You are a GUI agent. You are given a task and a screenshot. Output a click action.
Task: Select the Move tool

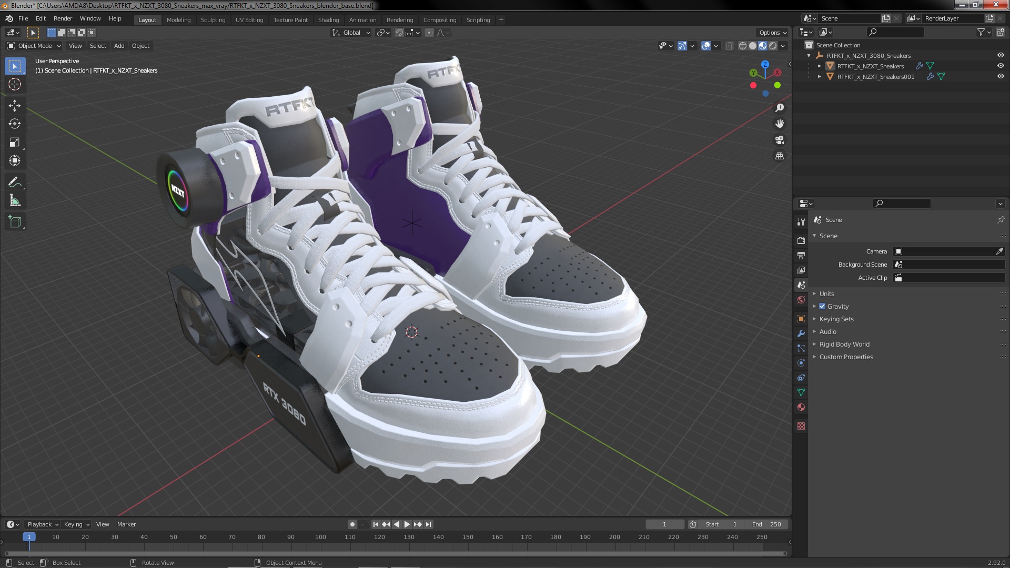[x=15, y=106]
